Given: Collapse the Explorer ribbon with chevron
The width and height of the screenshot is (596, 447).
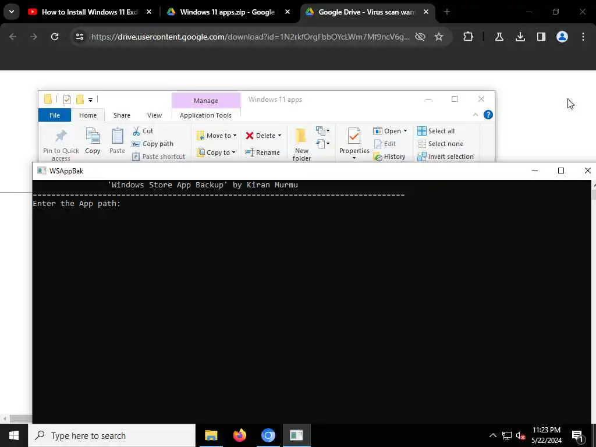Looking at the screenshot, I should click(x=476, y=115).
